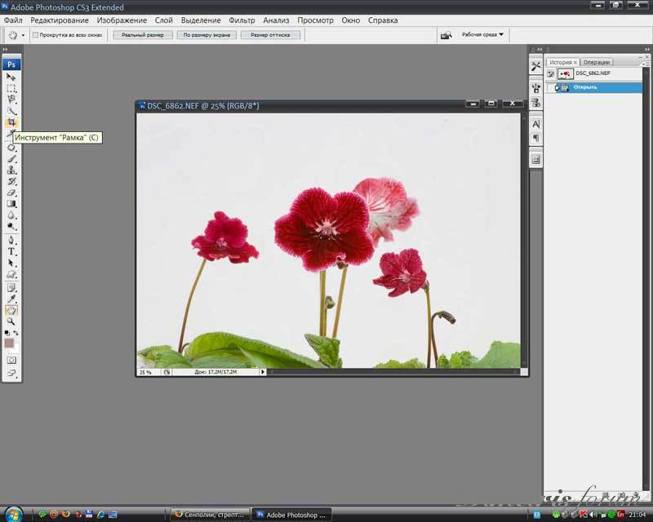Toggle Quick Mask mode button
653x522 pixels.
(11, 360)
